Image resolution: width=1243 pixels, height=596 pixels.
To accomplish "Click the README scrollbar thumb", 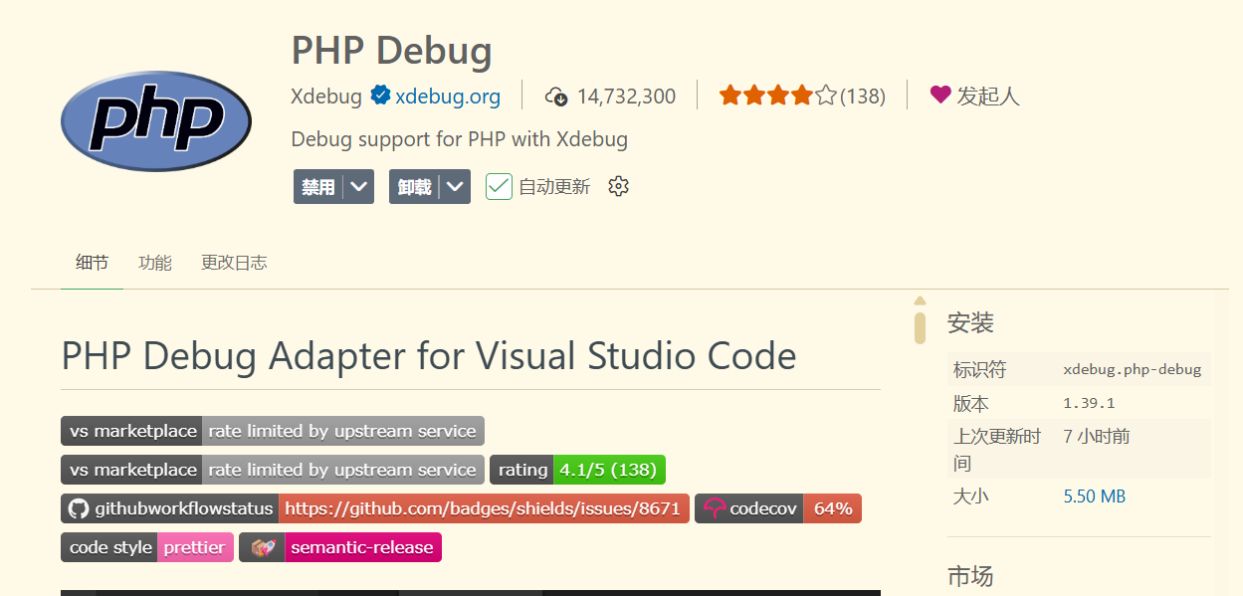I will point(921,327).
